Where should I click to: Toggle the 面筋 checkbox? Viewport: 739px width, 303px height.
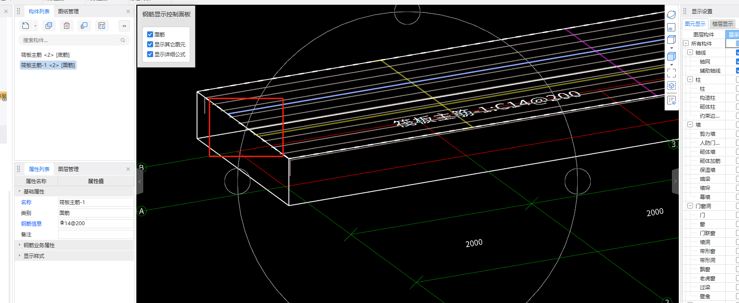tap(150, 34)
